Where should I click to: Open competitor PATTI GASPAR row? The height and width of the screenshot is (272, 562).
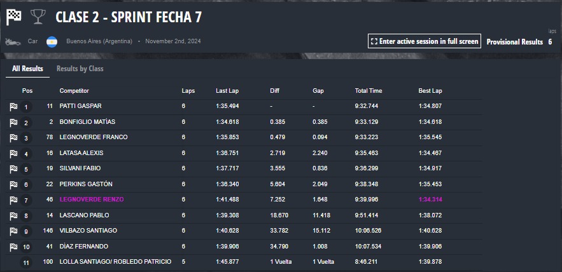point(244,106)
